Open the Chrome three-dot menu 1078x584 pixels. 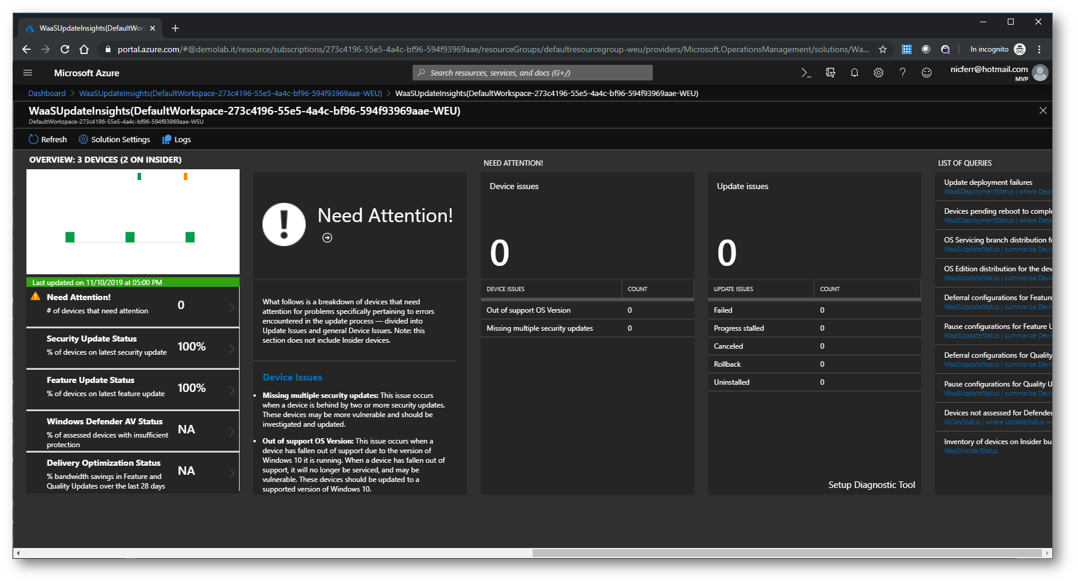pyautogui.click(x=1039, y=49)
